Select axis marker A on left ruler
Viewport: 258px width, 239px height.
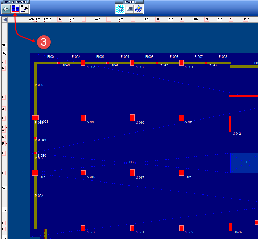tap(4, 62)
